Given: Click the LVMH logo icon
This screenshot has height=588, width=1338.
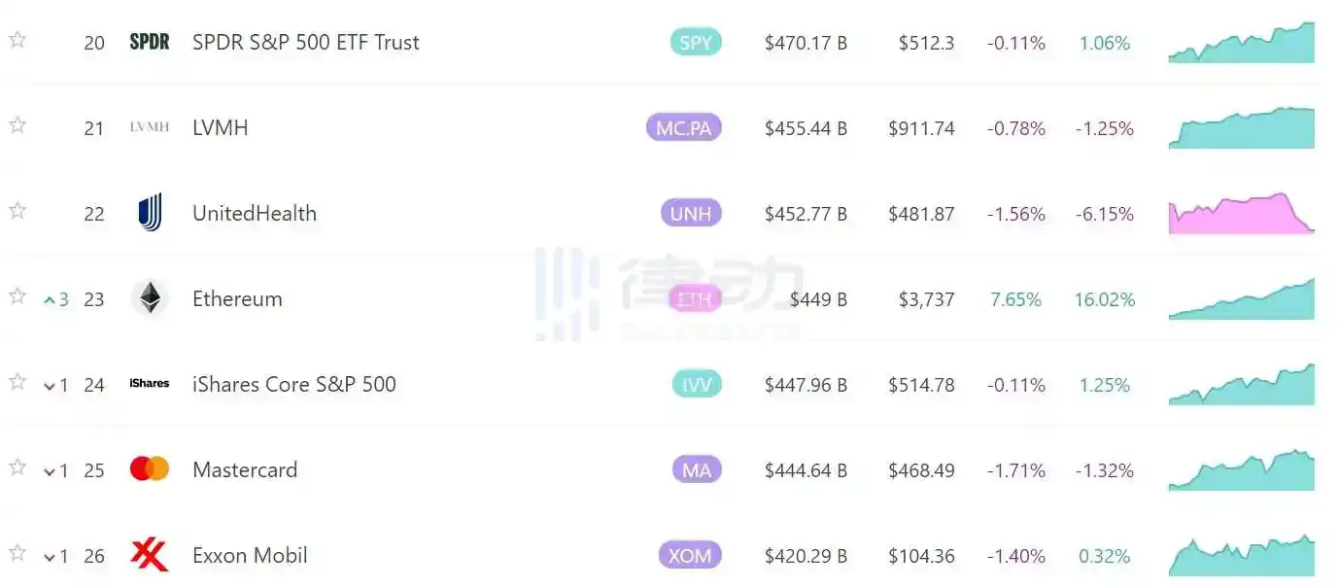Looking at the screenshot, I should [150, 127].
